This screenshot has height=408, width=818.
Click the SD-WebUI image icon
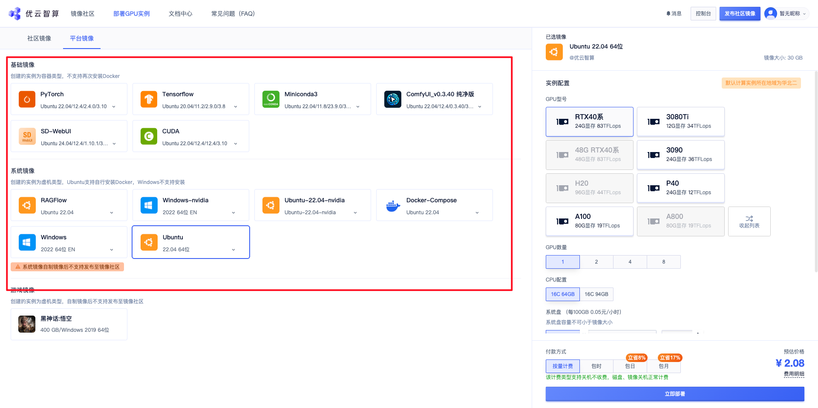pyautogui.click(x=27, y=136)
